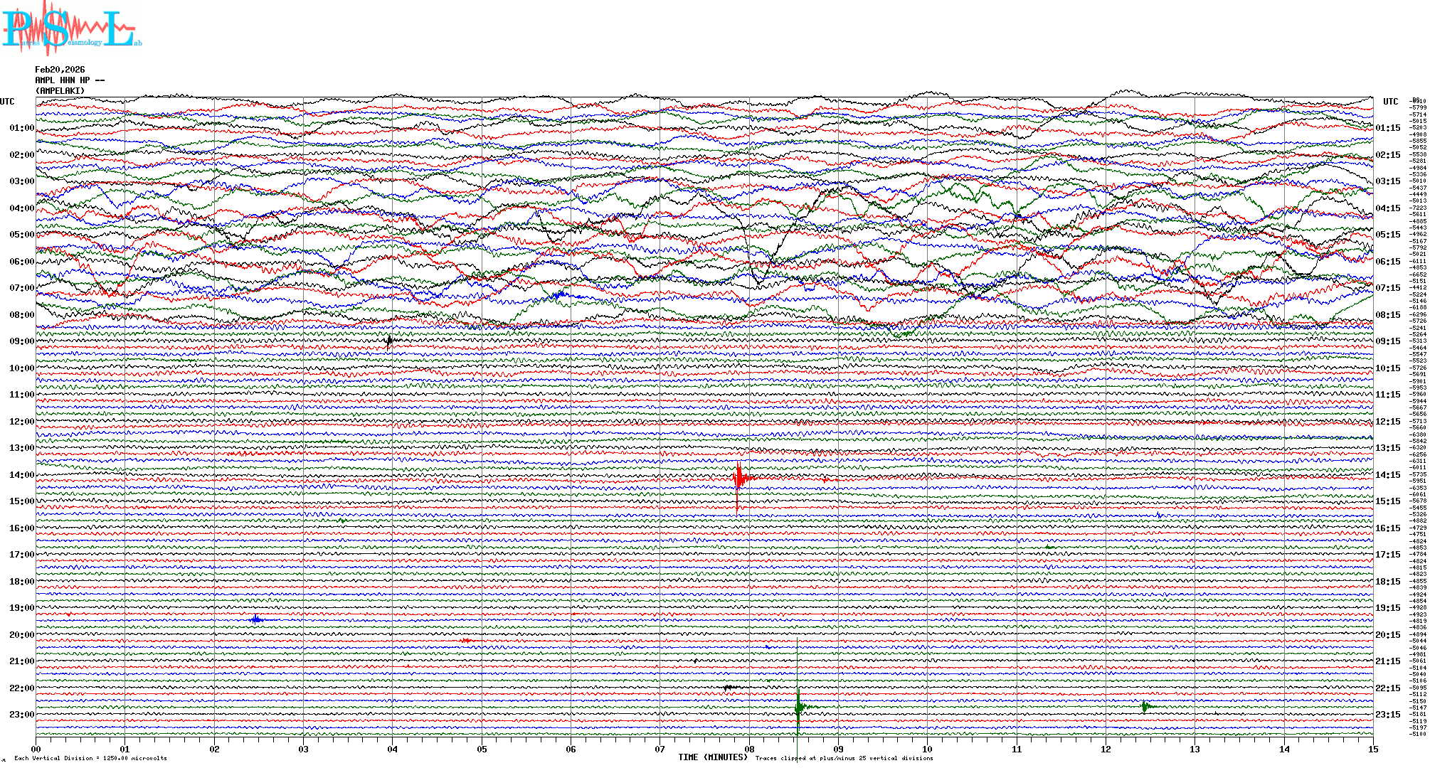Click minute tick label 04 on bottom axis
1430x768 pixels.
(x=392, y=749)
